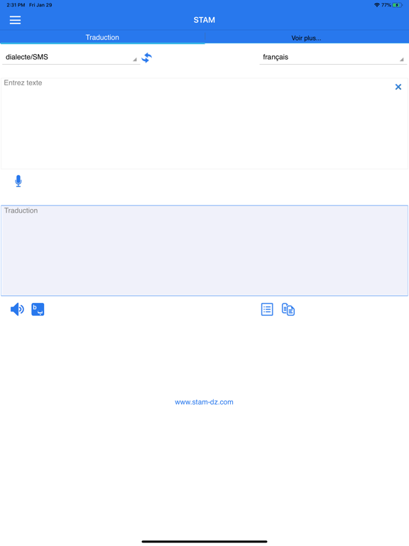Open the hamburger menu
409x546 pixels.
[x=15, y=20]
